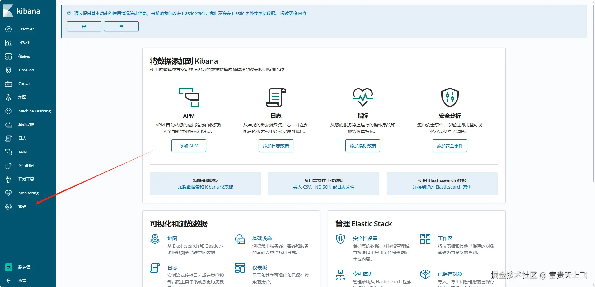Select Discover in the side menu

click(26, 29)
